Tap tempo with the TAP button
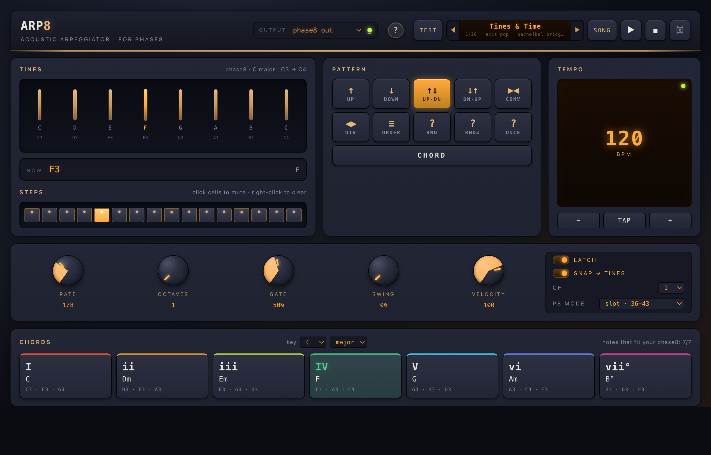711x455 pixels. coord(624,220)
